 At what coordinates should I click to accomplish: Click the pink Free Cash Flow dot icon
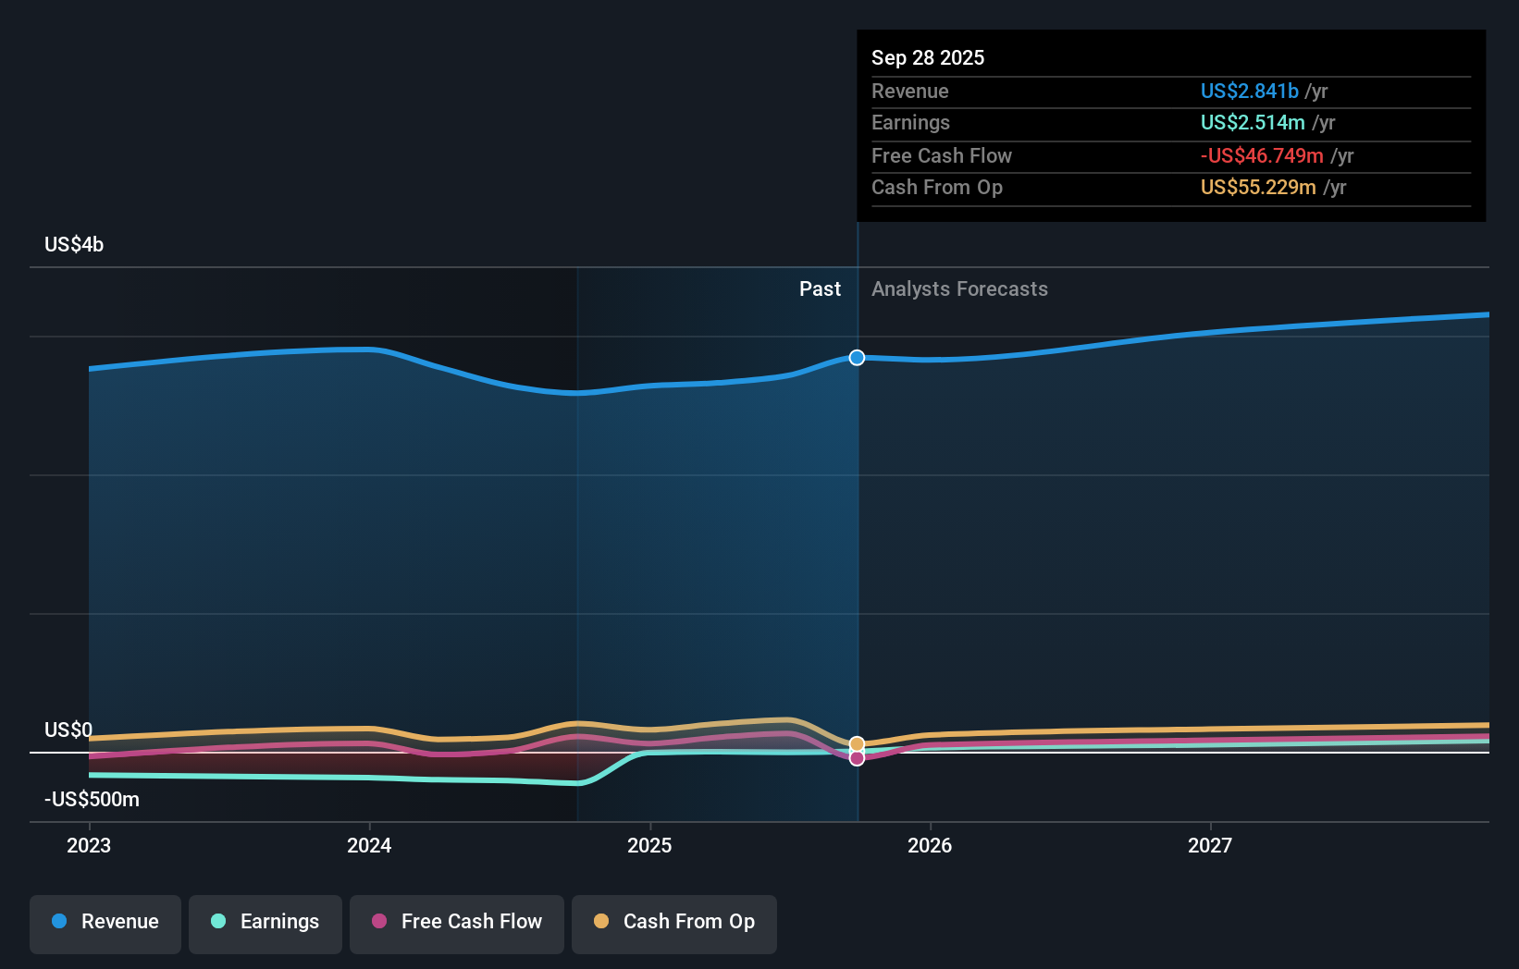tap(379, 922)
